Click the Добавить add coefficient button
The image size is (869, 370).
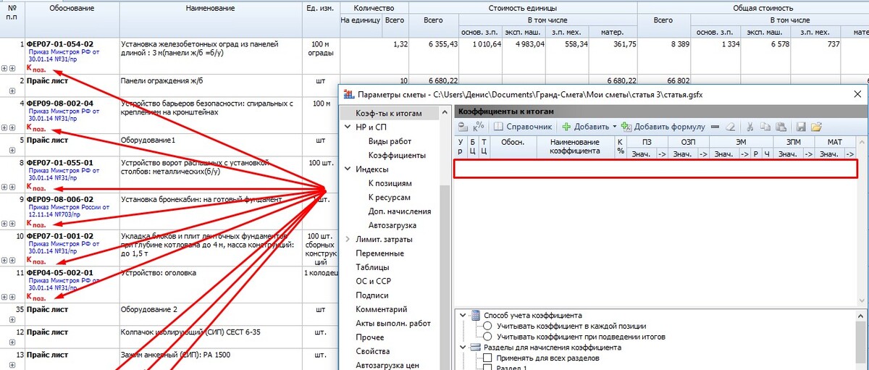587,127
